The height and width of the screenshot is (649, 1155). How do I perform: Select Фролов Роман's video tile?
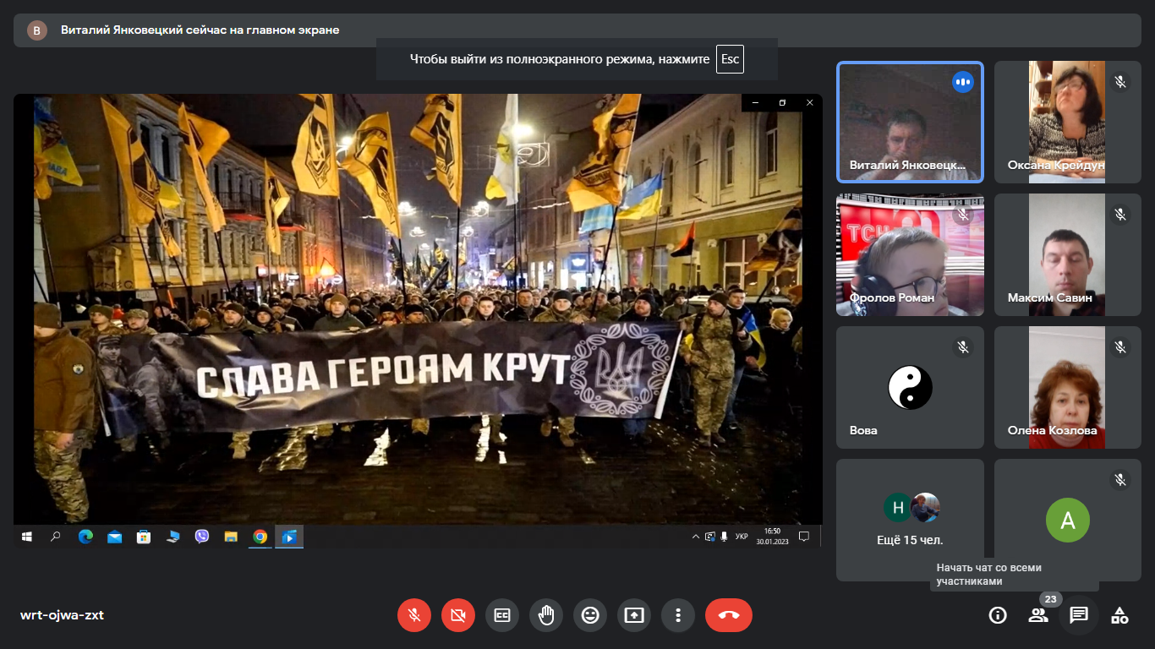click(910, 254)
